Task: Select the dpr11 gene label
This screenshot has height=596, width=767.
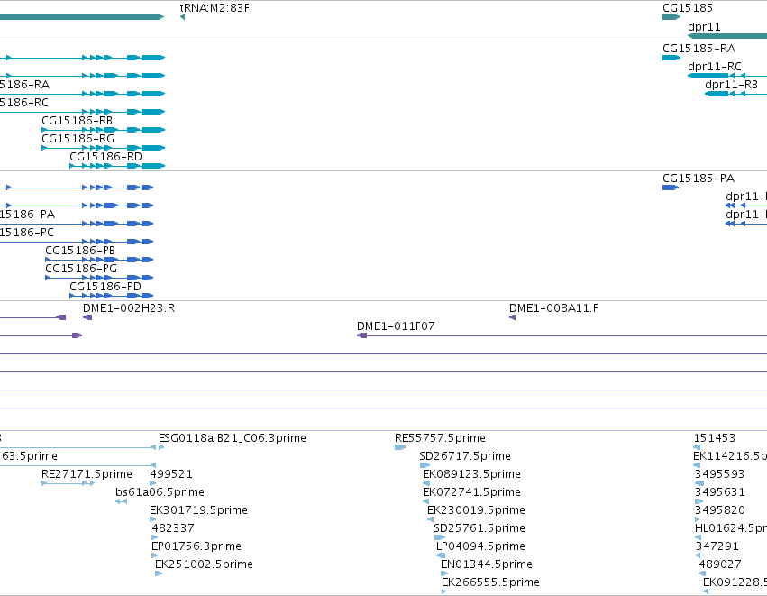Action: coord(704,27)
